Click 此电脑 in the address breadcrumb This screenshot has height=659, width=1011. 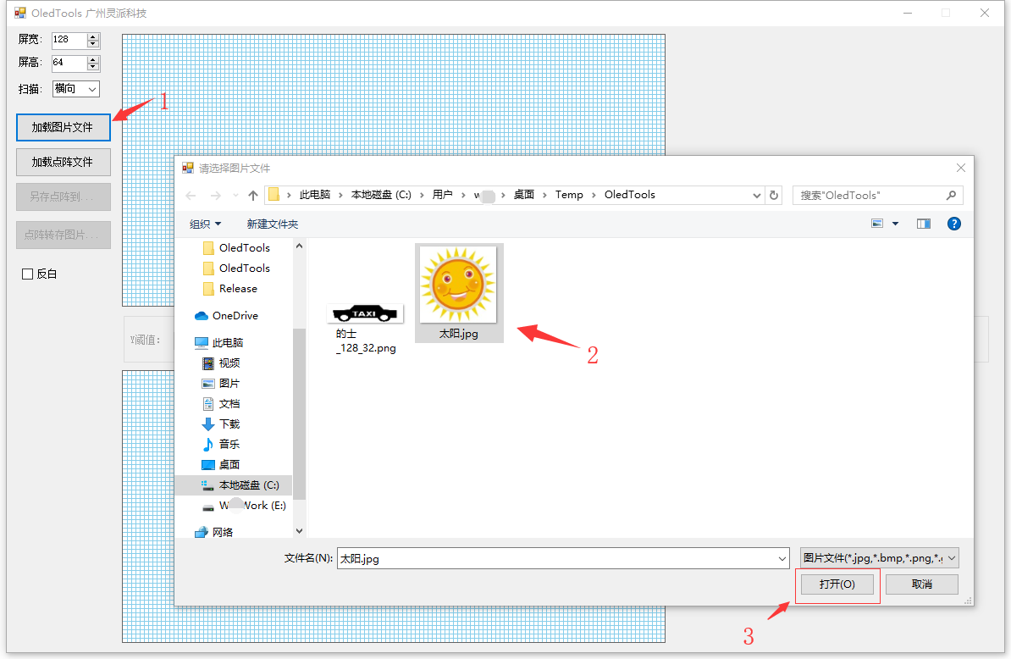315,195
